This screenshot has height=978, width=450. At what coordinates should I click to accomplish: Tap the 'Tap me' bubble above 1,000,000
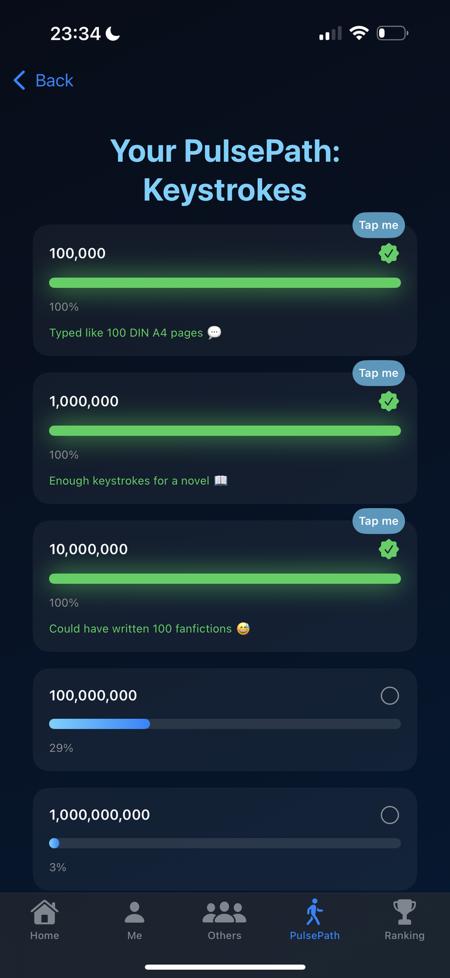379,373
